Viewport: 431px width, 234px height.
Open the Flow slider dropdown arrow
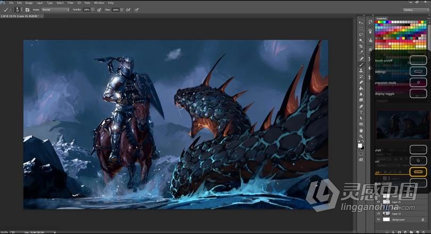[x=122, y=10]
